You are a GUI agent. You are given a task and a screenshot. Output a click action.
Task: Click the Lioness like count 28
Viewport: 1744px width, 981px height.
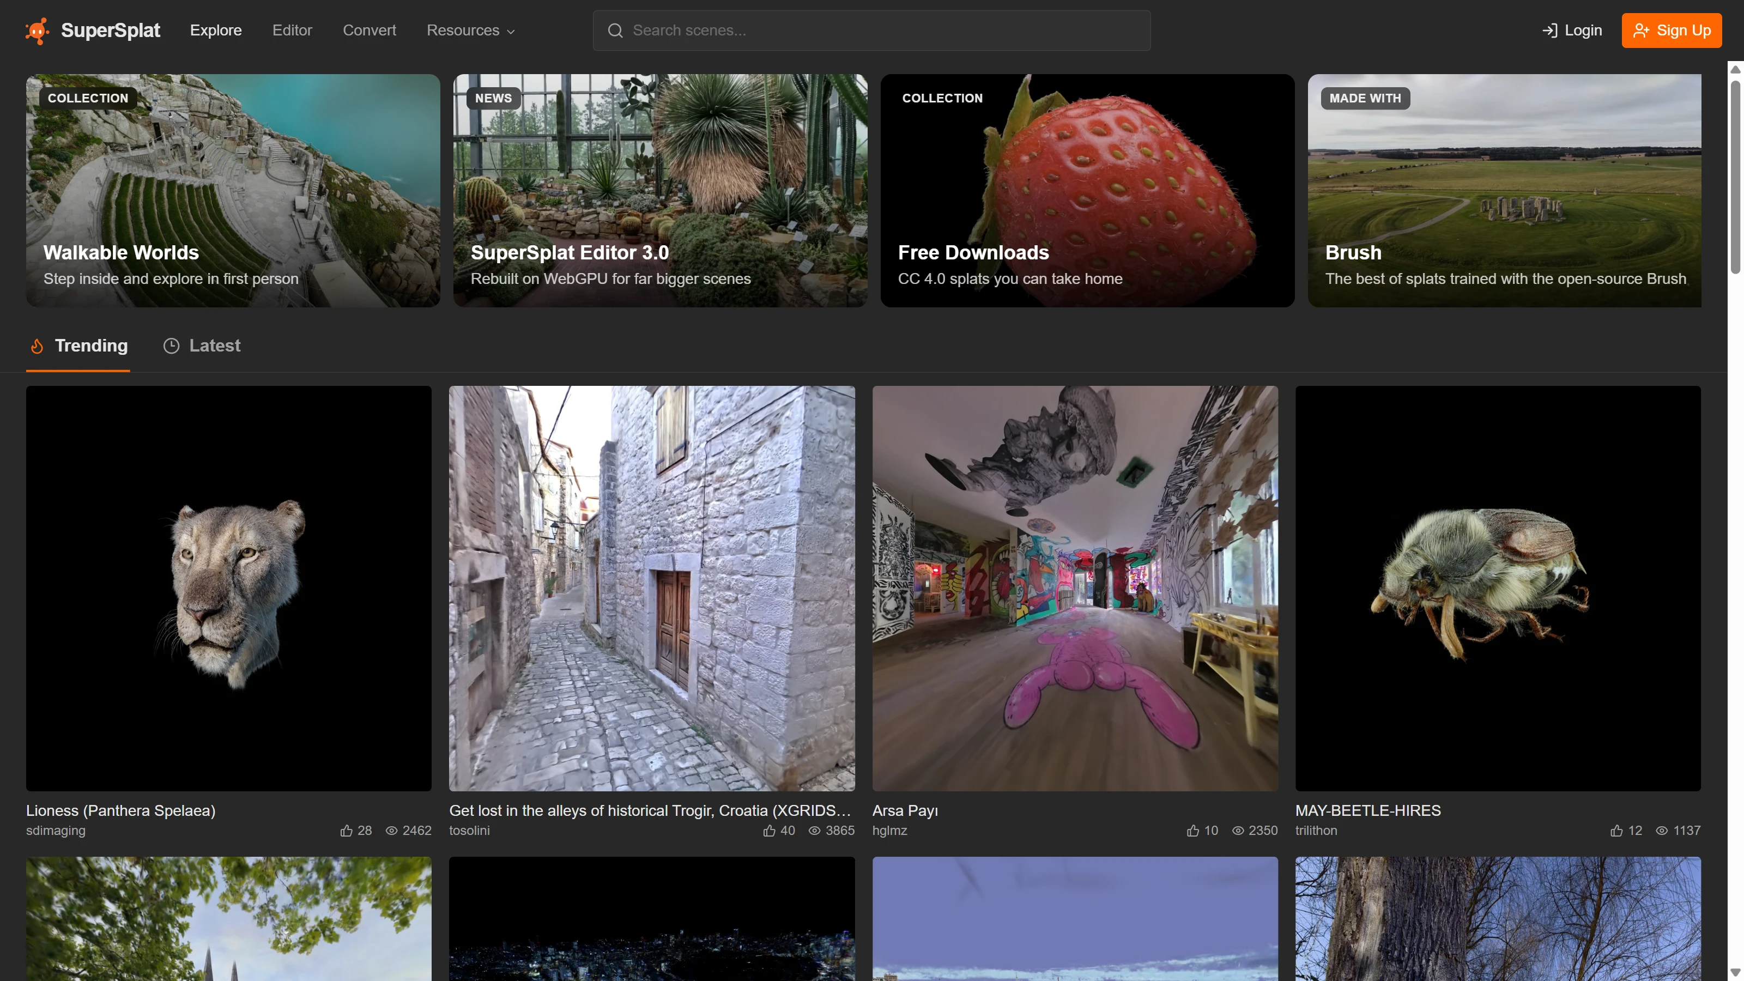[x=365, y=831]
